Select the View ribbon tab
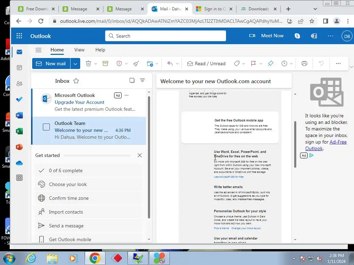354x265 pixels. click(x=80, y=50)
